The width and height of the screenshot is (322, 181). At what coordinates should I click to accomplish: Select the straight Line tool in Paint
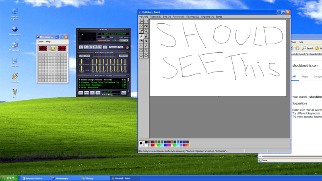tap(141, 46)
